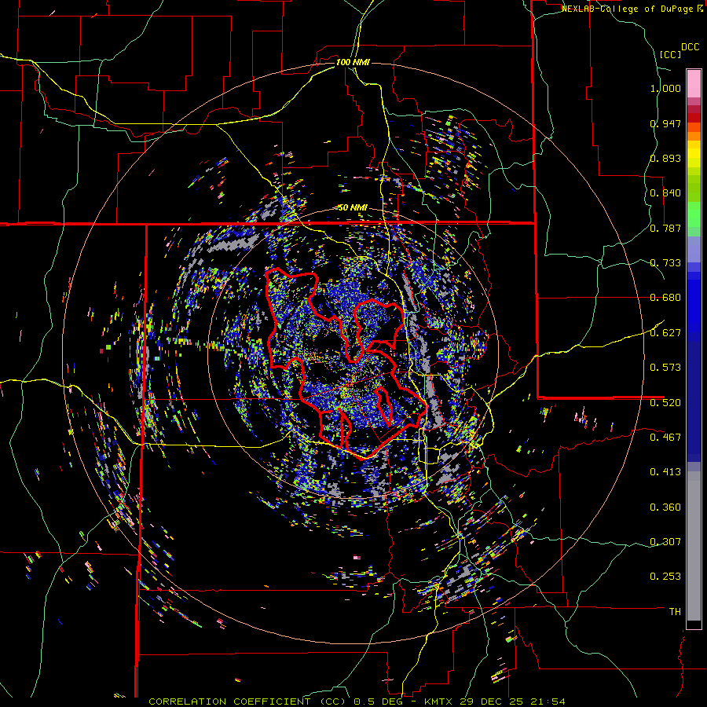
Task: Click the DCC label above the color scale
Action: pyautogui.click(x=690, y=47)
